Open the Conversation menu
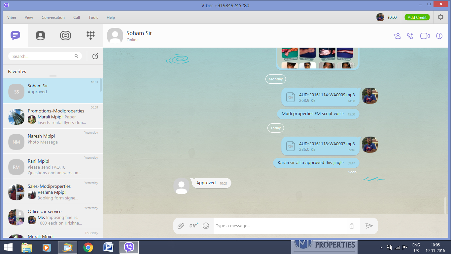This screenshot has width=451, height=254. [53, 18]
